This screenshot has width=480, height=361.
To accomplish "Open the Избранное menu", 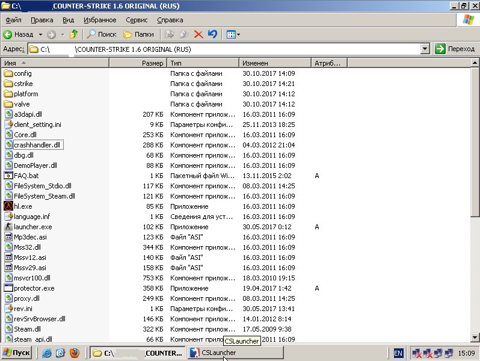I will [100, 20].
